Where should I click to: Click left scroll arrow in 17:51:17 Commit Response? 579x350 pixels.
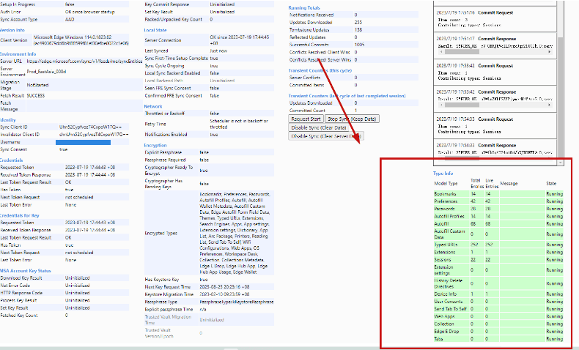[x=440, y=52]
